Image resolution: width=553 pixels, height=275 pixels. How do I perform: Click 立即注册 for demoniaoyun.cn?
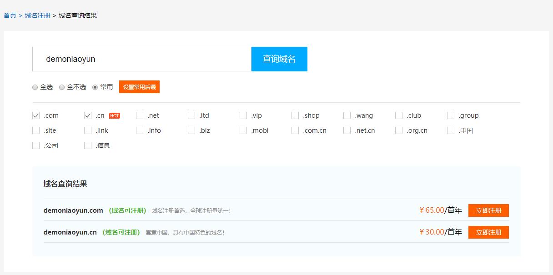[488, 232]
